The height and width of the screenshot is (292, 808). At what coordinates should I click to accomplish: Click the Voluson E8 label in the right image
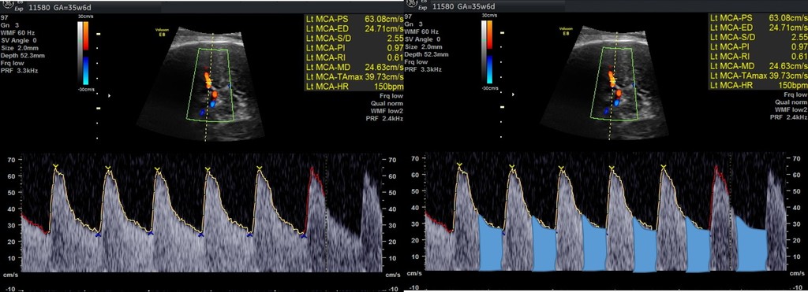pyautogui.click(x=566, y=31)
